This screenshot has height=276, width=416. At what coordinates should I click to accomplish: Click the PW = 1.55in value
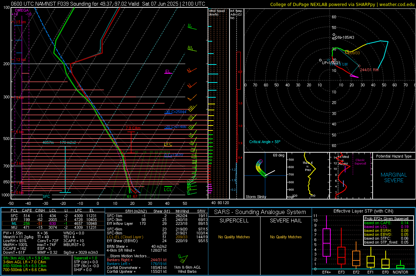tap(13, 233)
